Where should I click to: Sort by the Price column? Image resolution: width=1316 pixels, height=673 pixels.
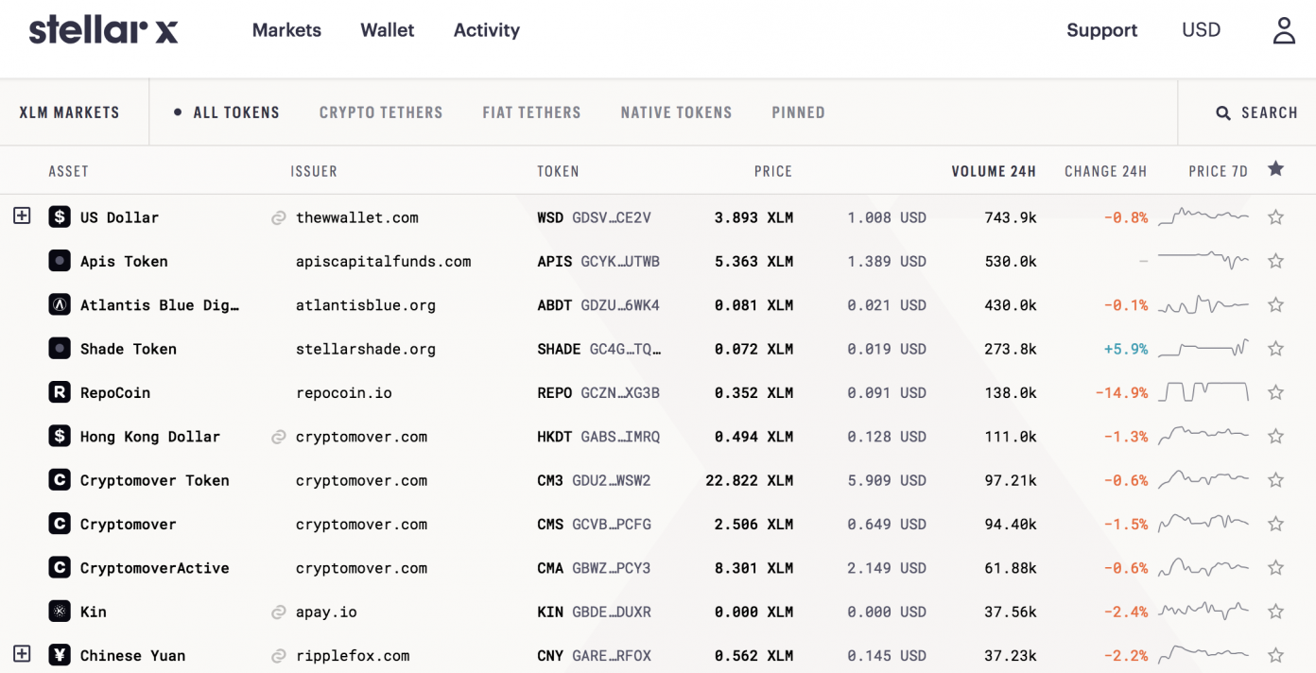pos(773,171)
